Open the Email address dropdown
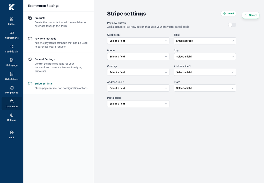 [205, 41]
